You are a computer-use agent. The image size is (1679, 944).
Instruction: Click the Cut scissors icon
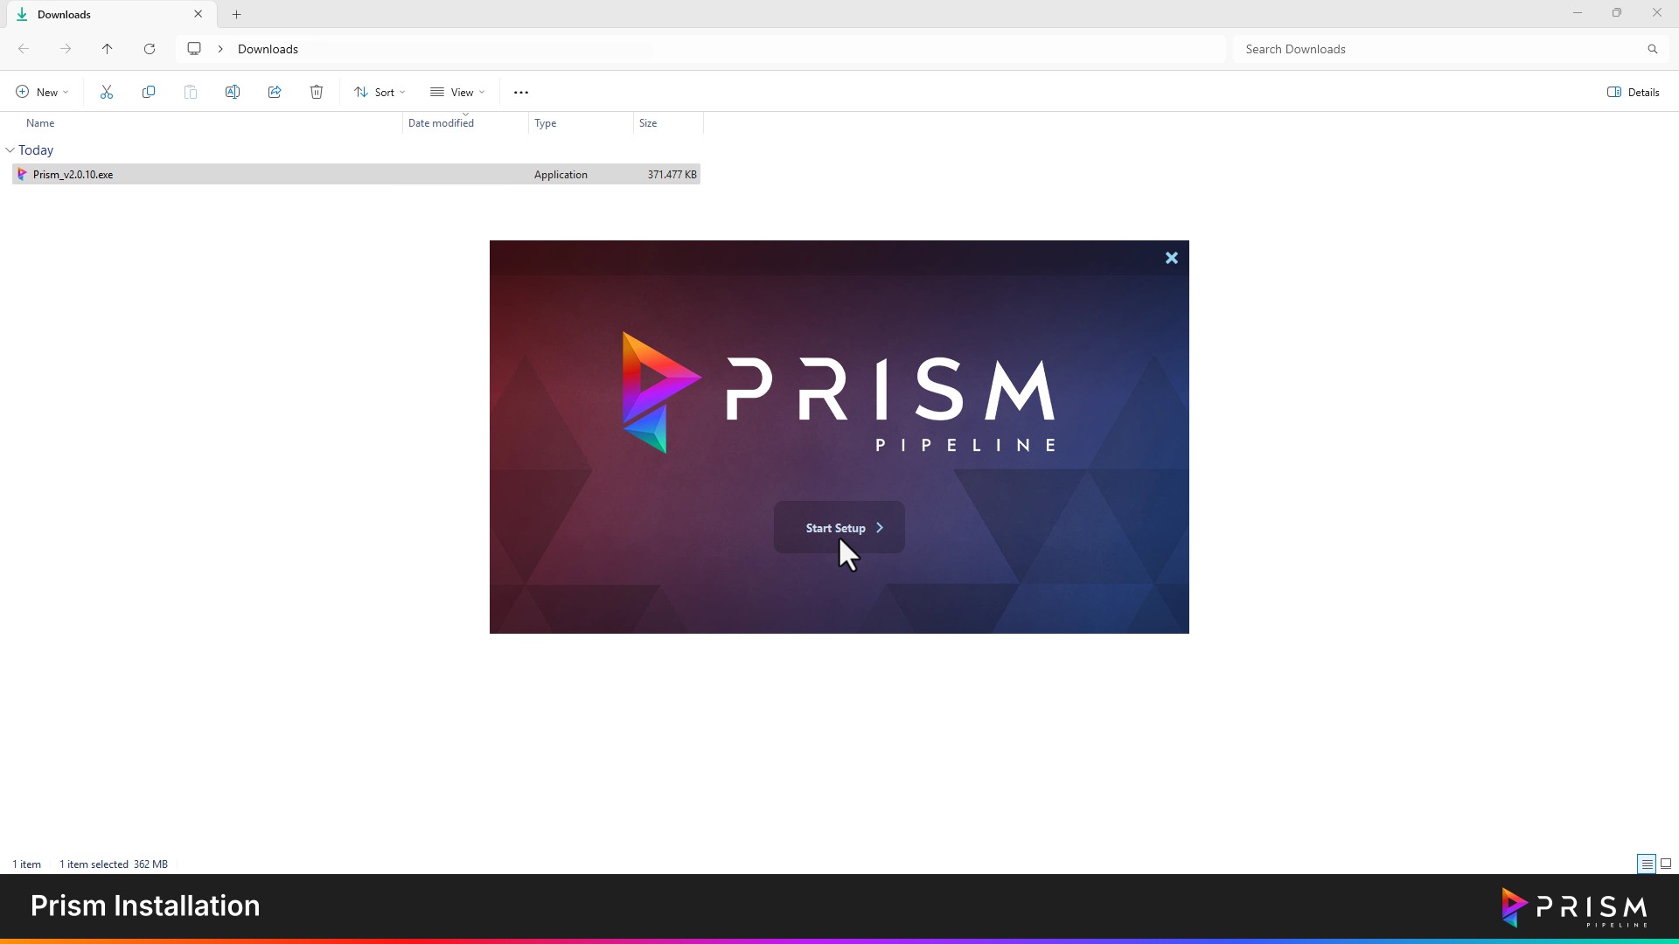click(x=107, y=92)
